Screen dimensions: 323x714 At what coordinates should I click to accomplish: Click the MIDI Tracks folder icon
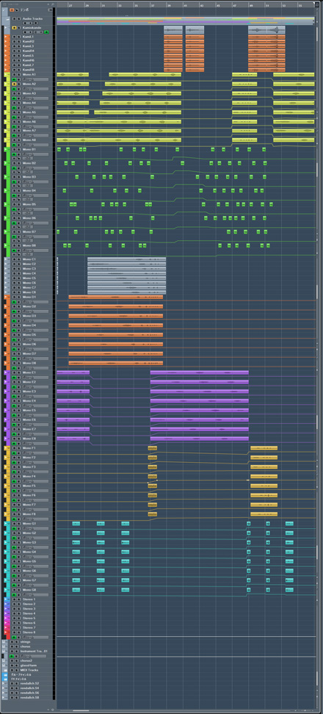point(5,670)
